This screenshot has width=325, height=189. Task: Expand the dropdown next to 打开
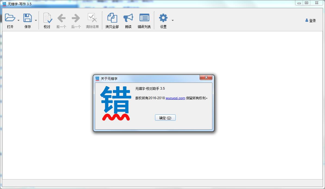pyautogui.click(x=18, y=20)
